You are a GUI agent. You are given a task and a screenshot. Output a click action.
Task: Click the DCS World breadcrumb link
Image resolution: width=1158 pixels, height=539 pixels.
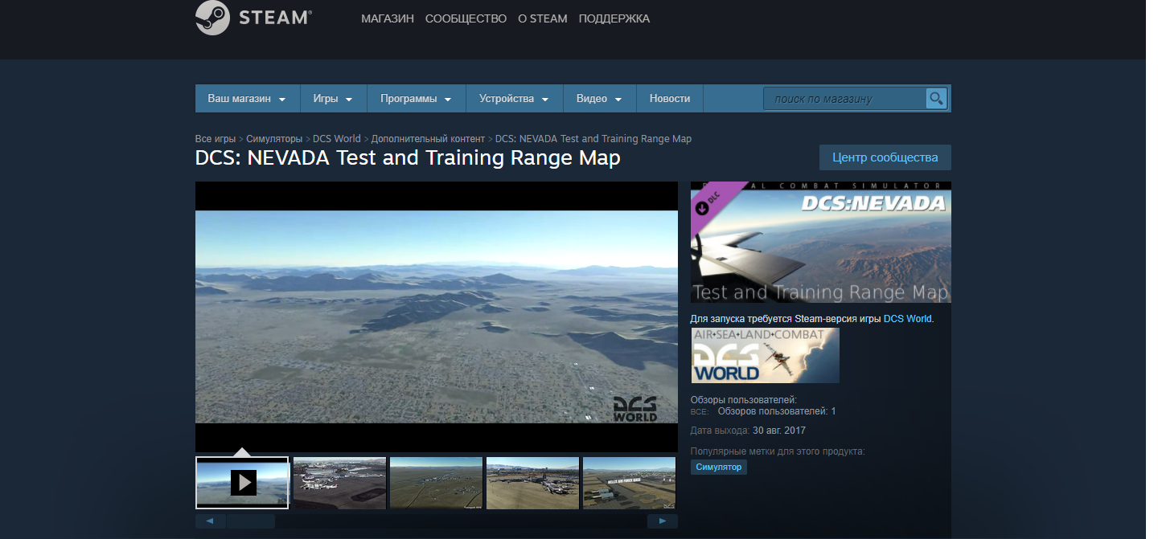pos(337,139)
